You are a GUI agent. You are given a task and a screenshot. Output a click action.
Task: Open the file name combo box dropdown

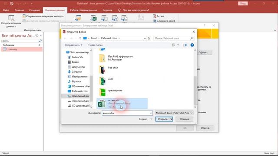pyautogui.click(x=151, y=113)
